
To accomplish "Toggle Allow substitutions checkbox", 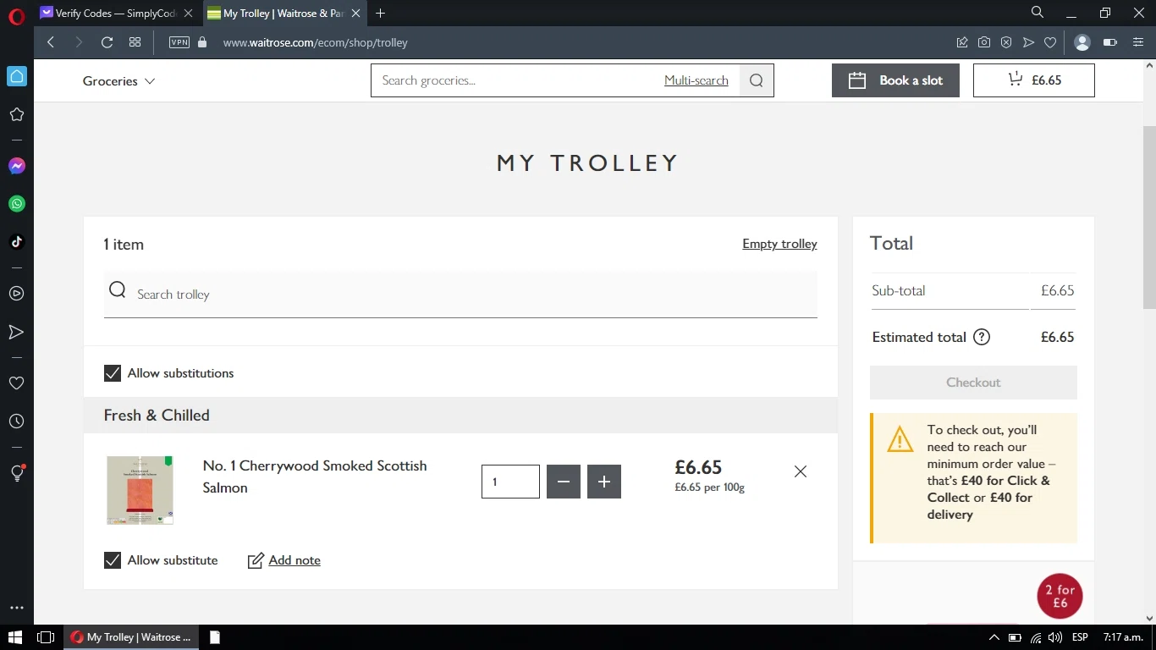I will coord(113,373).
